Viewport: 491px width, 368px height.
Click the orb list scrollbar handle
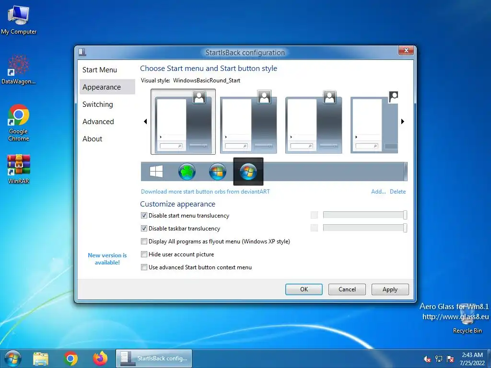(x=406, y=172)
